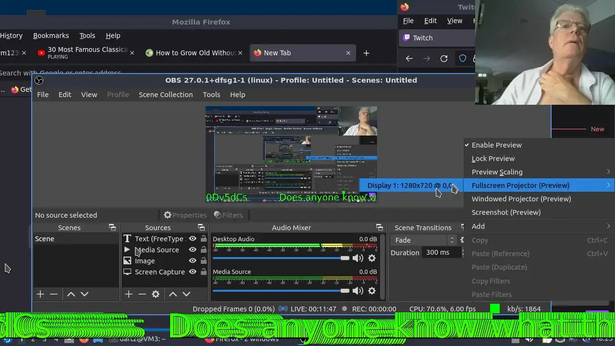Undock the Sources panel
This screenshot has height=346, width=615.
pos(201,227)
